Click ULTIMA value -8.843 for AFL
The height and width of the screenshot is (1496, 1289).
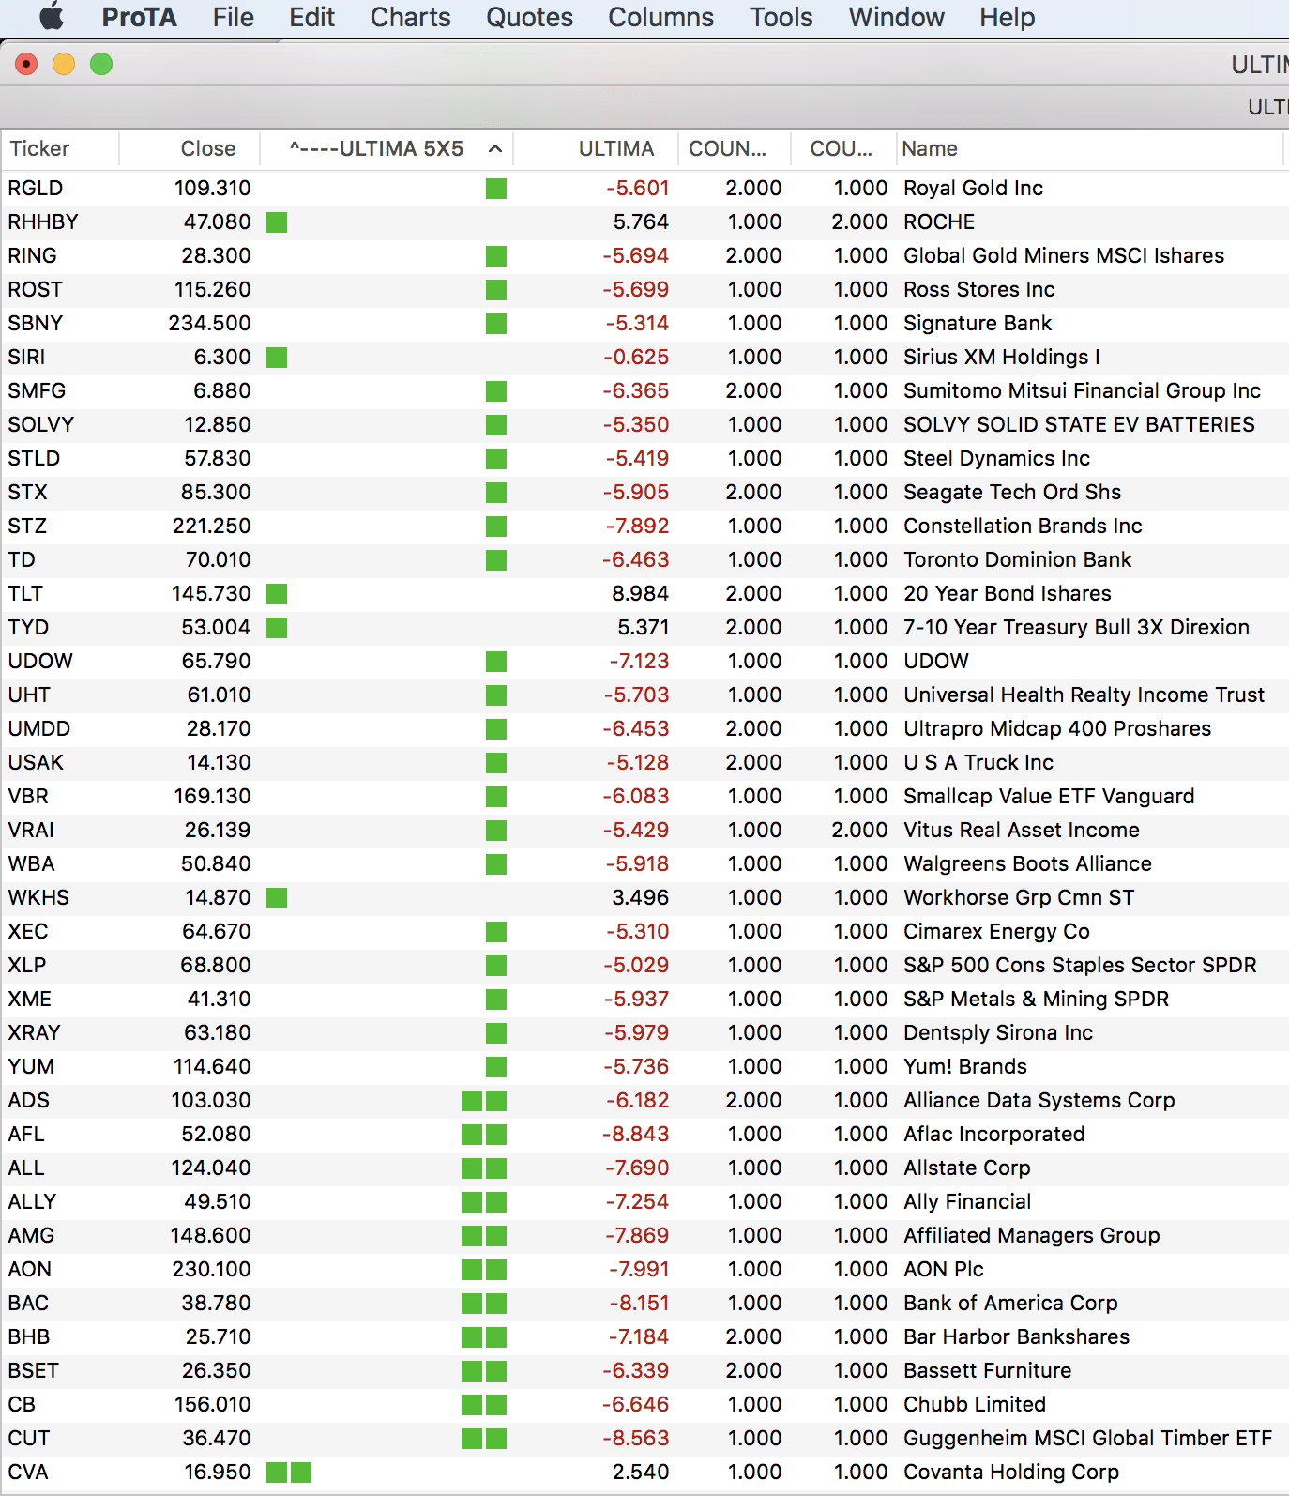click(635, 1134)
